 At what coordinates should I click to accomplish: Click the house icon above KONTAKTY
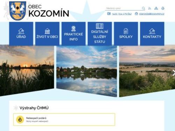click(x=152, y=31)
